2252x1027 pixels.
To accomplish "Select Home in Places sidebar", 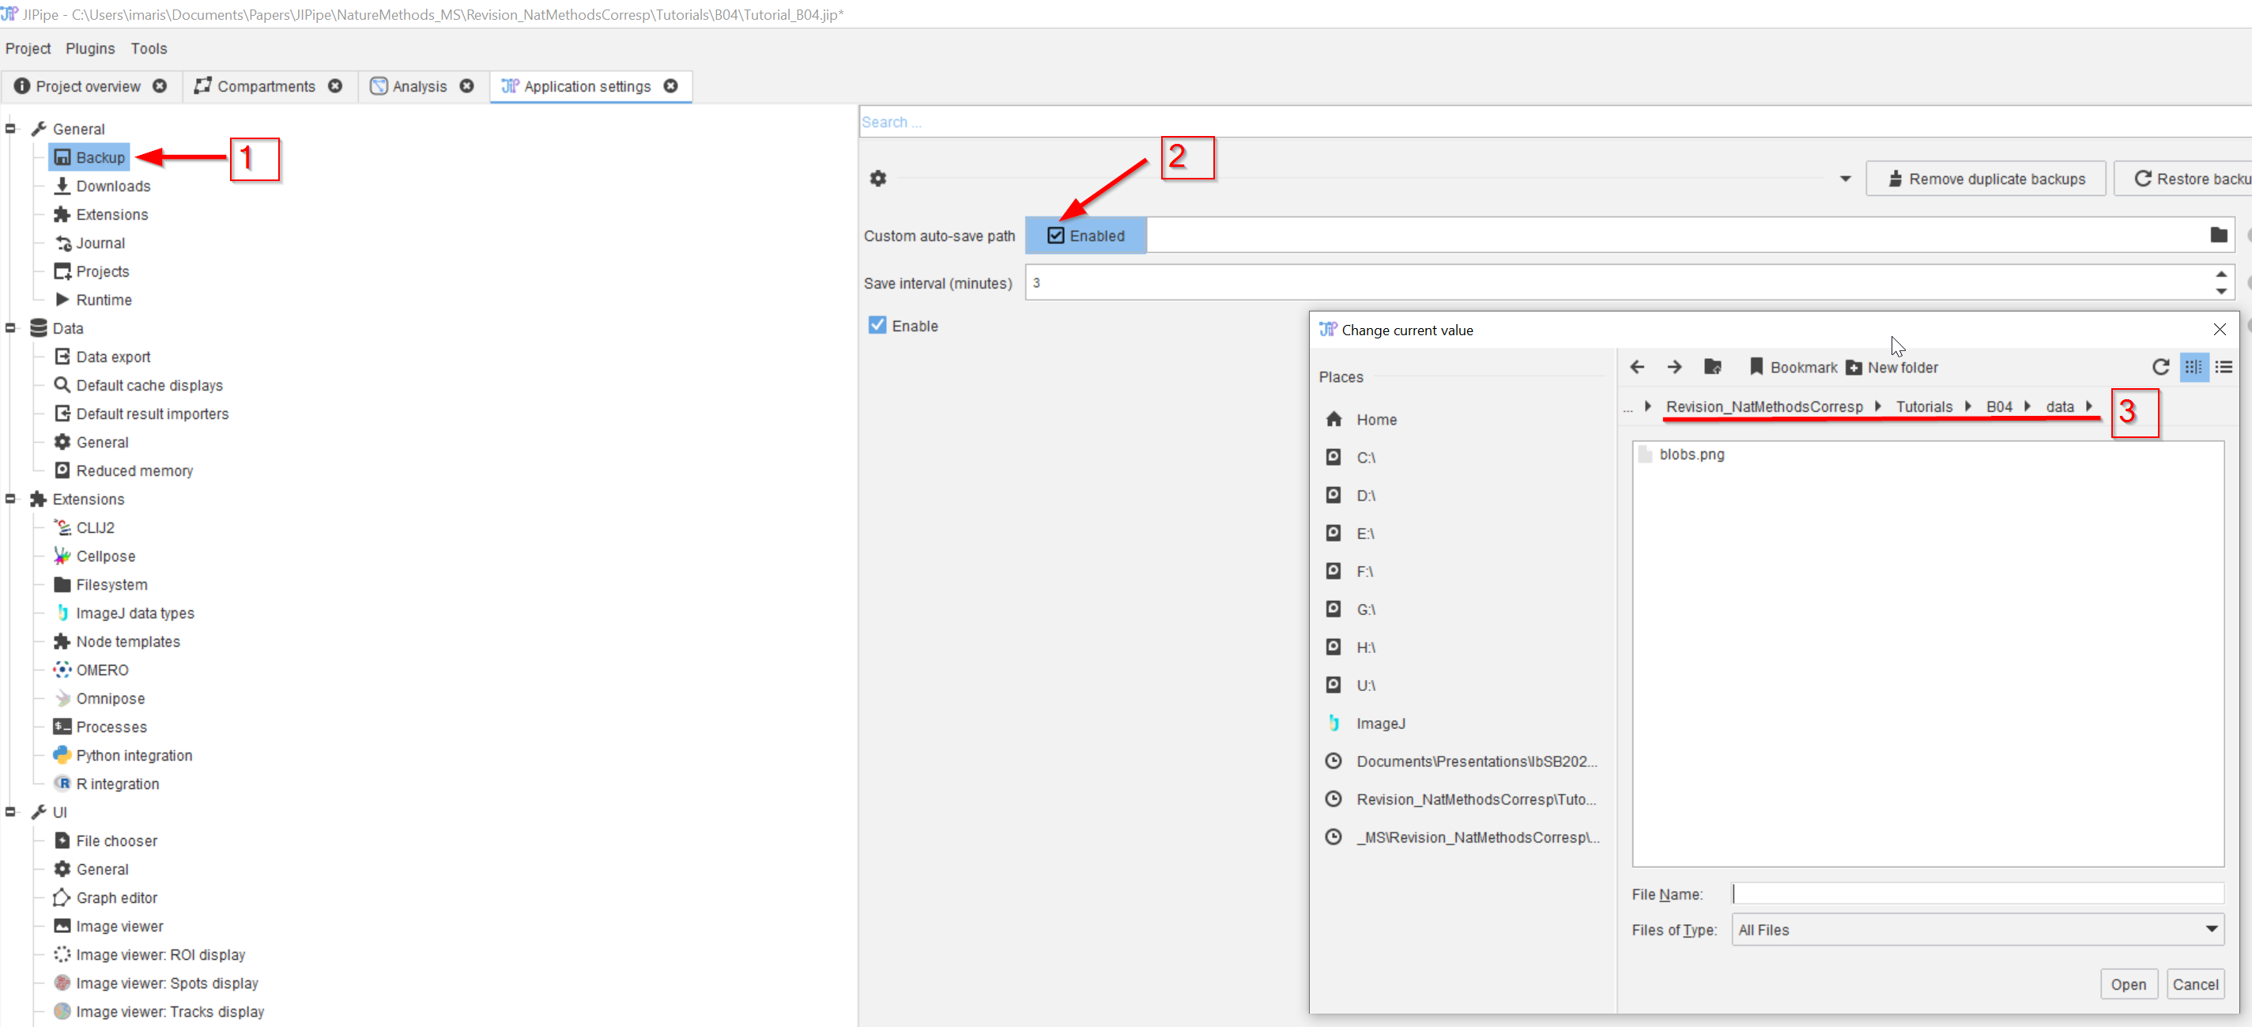I will click(x=1376, y=420).
